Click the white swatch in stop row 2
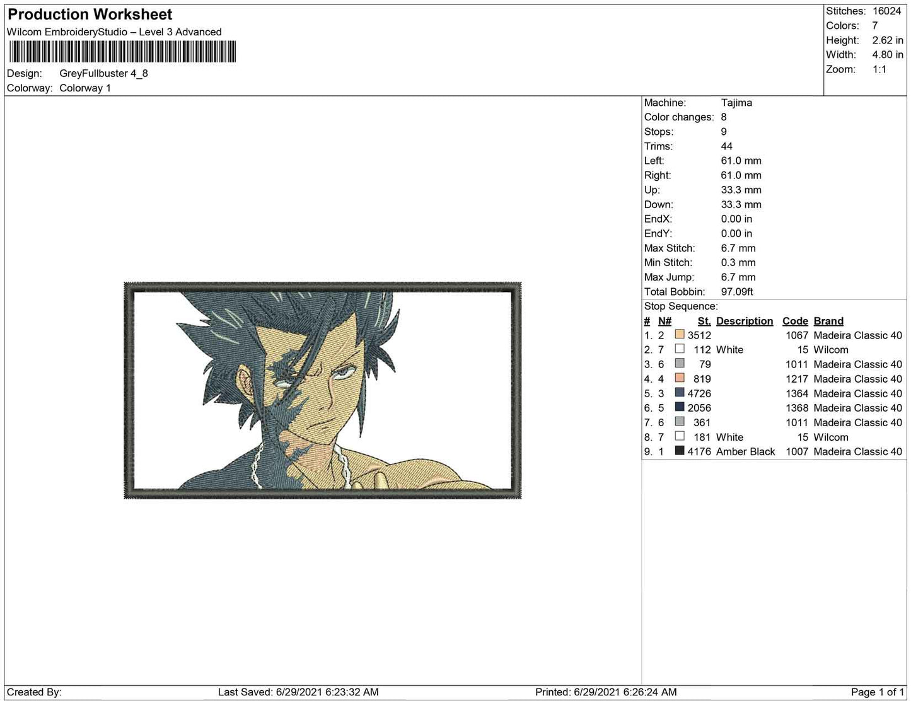The height and width of the screenshot is (701, 911). click(x=680, y=349)
